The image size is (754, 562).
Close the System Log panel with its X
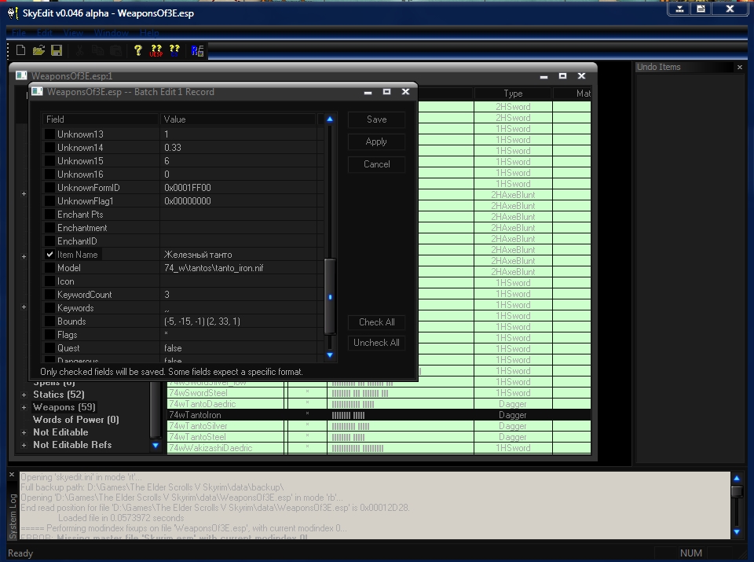click(x=13, y=474)
